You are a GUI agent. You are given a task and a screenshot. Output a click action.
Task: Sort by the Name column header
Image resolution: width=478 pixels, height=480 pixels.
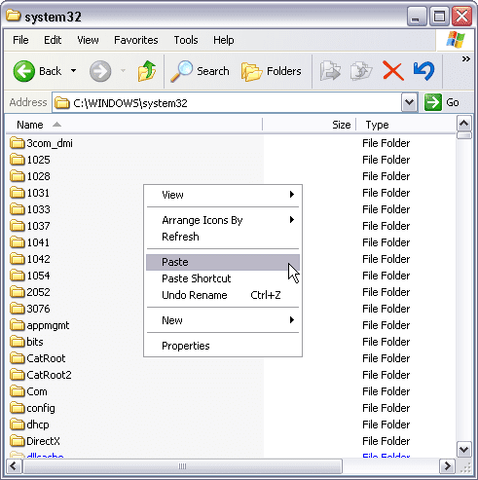pos(133,125)
